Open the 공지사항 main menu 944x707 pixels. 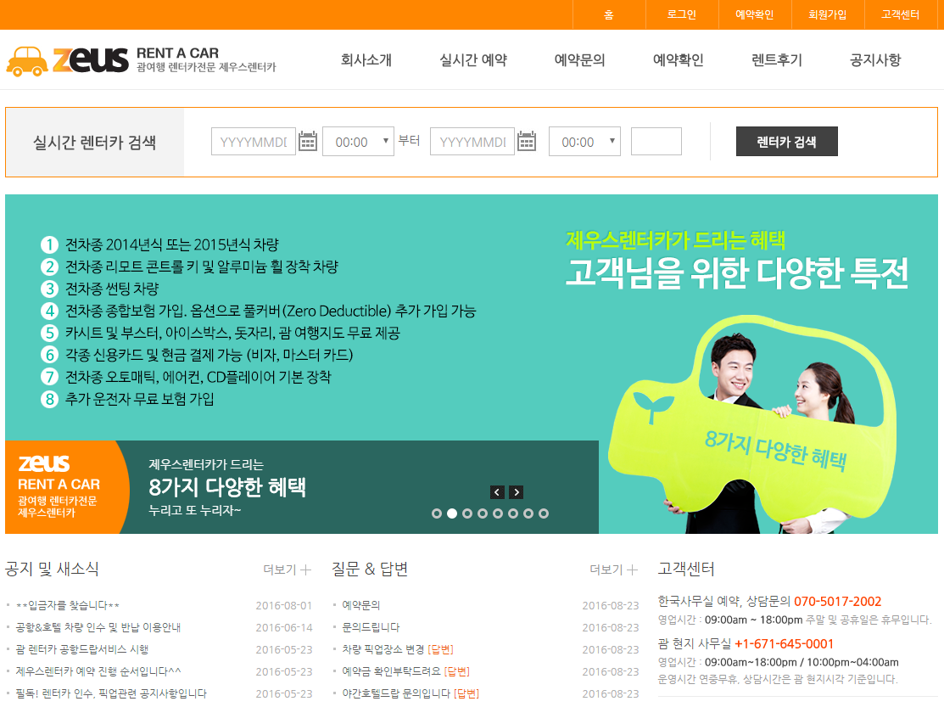coord(875,59)
